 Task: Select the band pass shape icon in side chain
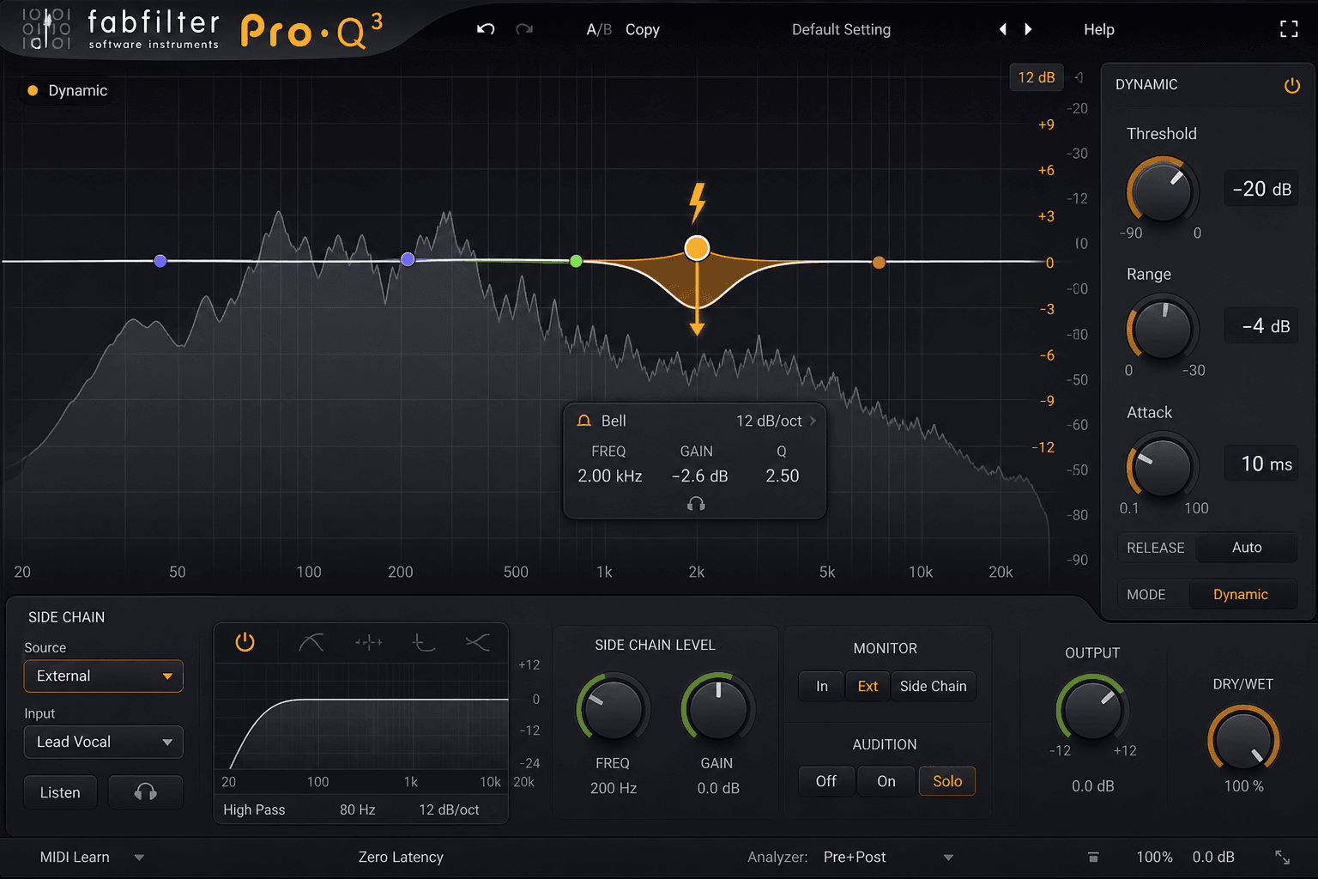click(x=369, y=642)
